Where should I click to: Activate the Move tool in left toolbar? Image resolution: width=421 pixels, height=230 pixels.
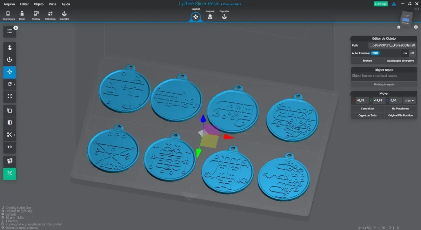(9, 72)
